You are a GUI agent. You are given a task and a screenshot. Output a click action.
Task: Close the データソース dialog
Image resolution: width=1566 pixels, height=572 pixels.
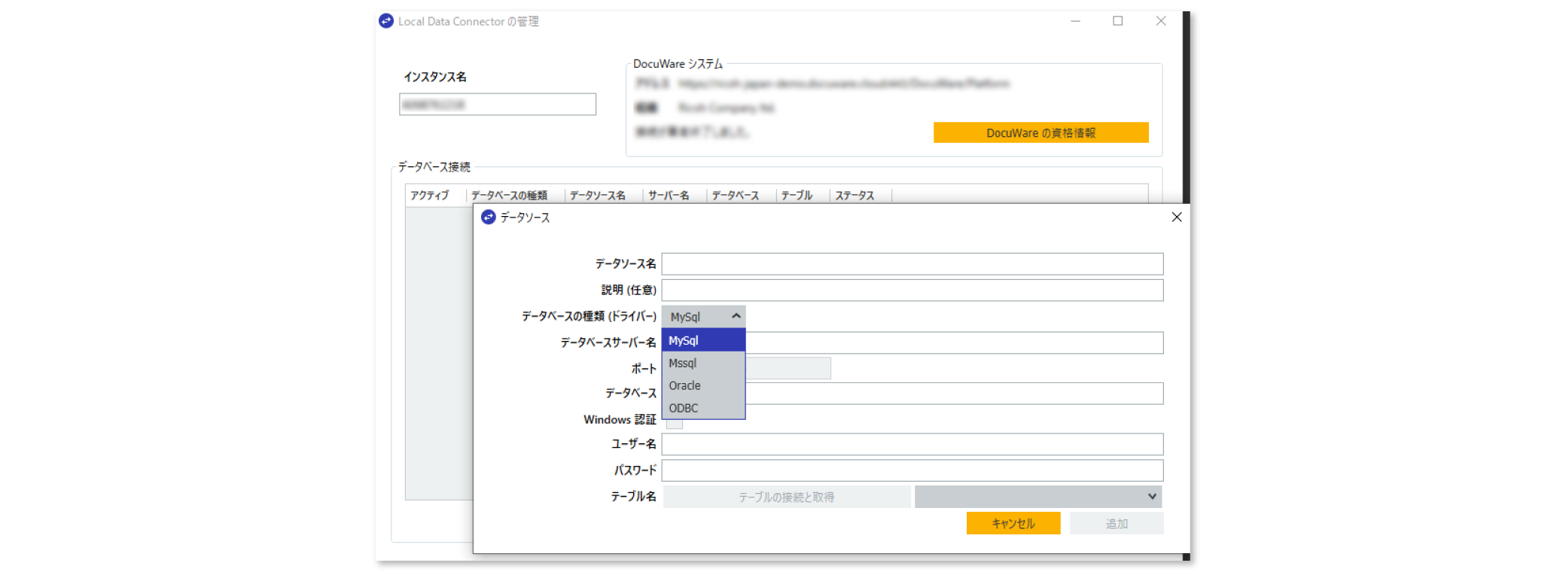pos(1177,217)
